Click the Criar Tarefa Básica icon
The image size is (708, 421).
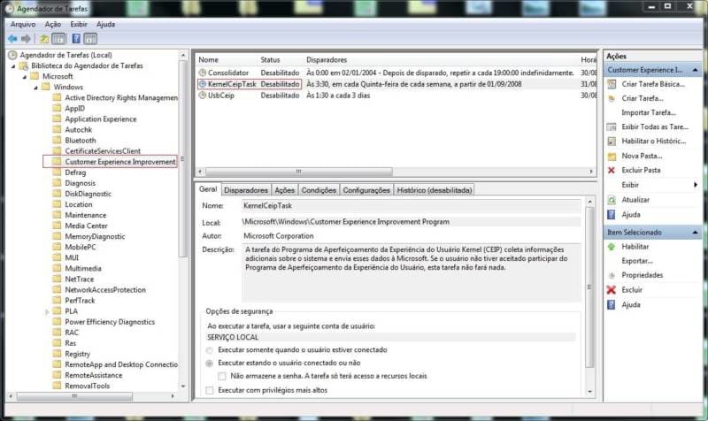click(x=612, y=84)
